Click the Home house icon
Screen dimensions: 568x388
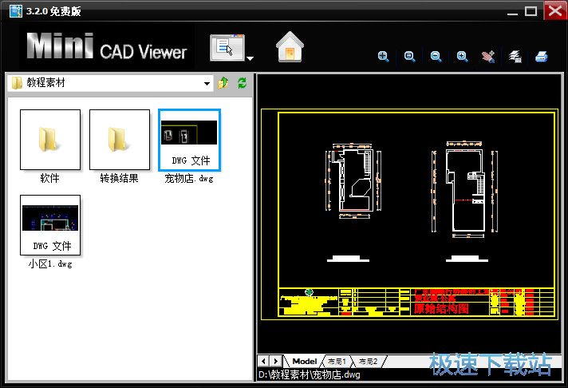[x=290, y=47]
